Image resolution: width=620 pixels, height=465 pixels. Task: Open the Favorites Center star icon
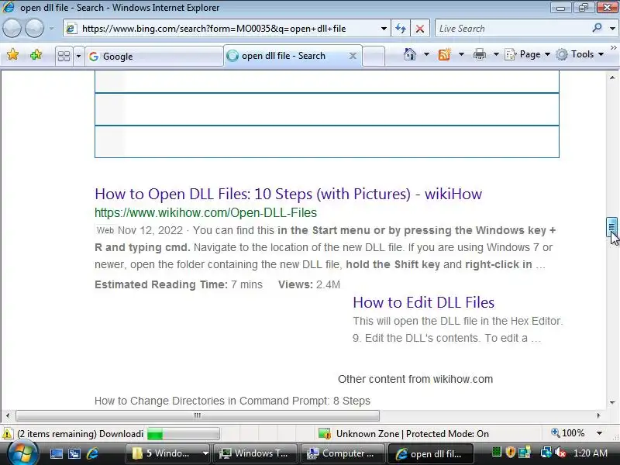pos(12,54)
